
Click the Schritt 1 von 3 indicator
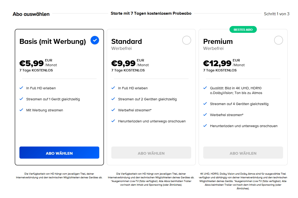(276, 14)
